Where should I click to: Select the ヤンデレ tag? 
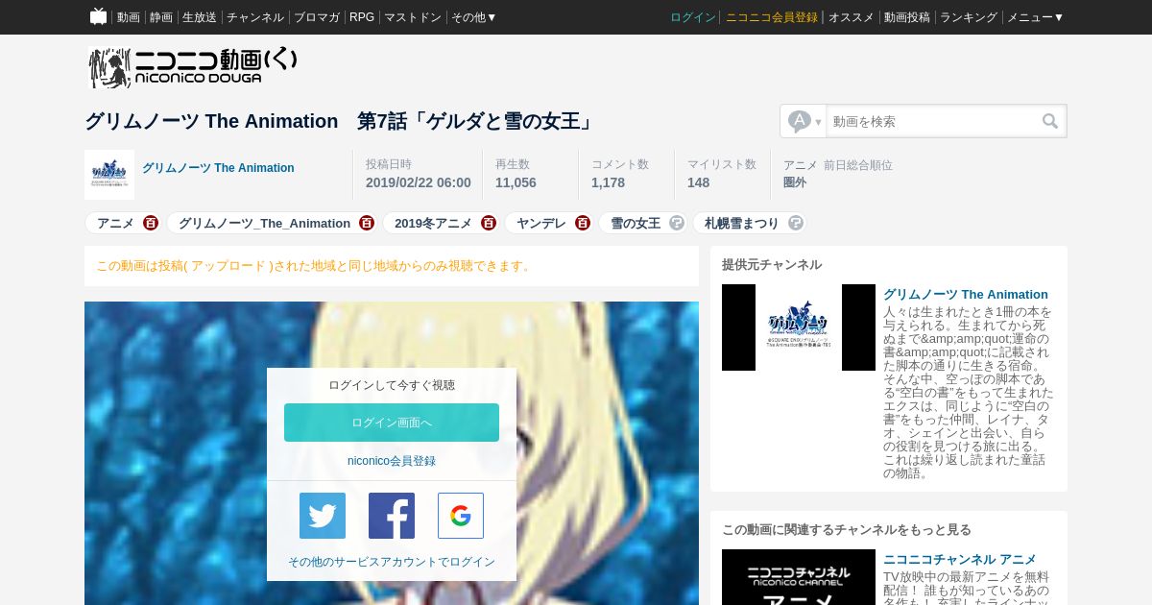click(x=541, y=223)
